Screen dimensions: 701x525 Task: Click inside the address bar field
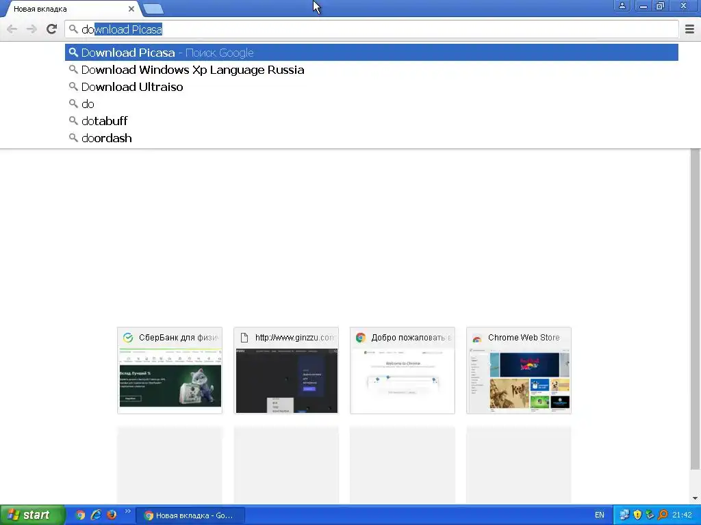coord(372,29)
